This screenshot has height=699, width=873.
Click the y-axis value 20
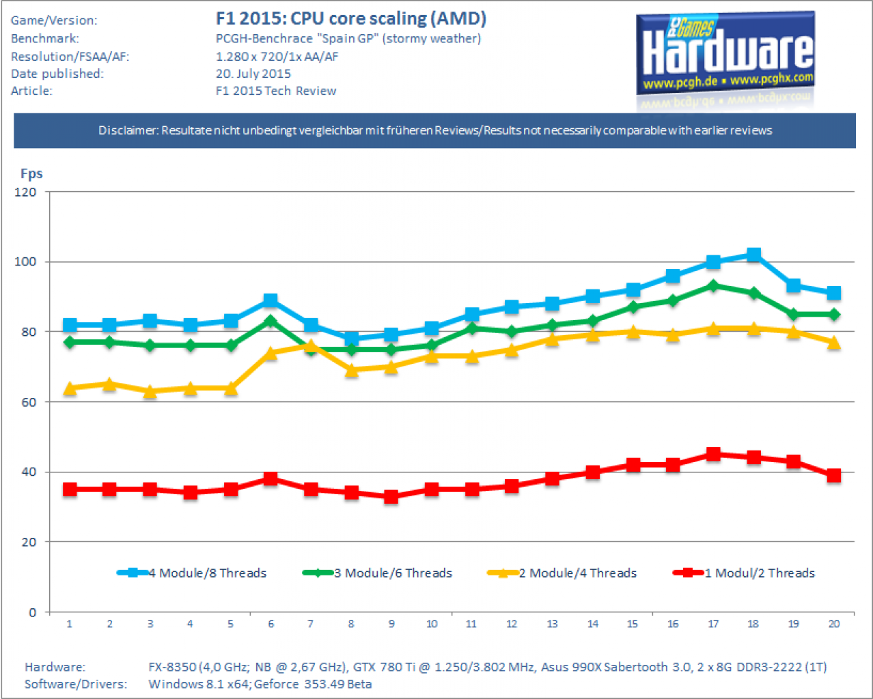pos(29,542)
